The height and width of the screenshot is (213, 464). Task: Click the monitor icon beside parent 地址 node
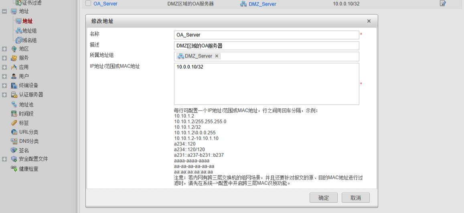14,12
